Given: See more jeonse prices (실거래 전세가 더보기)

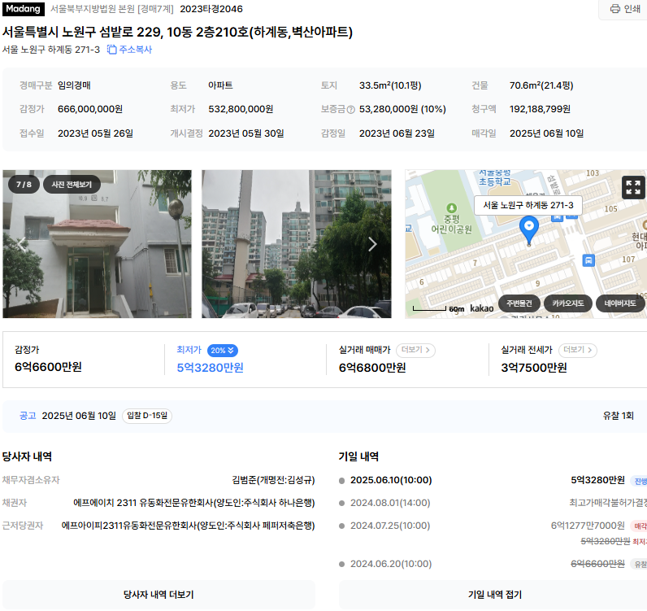Looking at the screenshot, I should tap(578, 350).
